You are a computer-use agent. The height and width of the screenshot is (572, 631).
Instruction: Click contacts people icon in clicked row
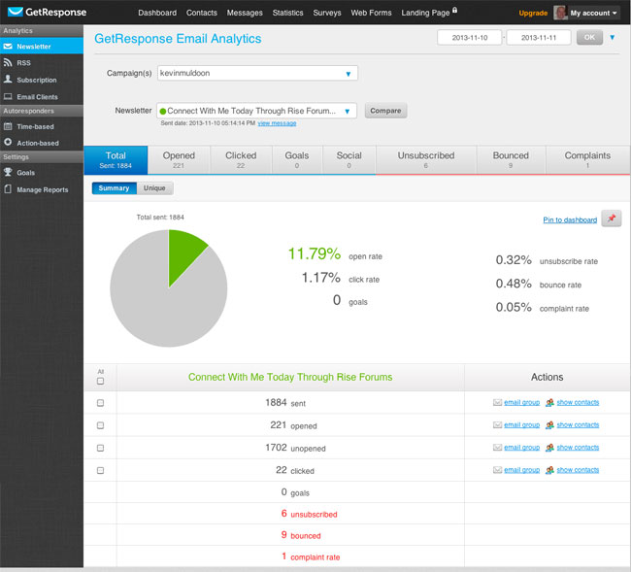point(549,470)
